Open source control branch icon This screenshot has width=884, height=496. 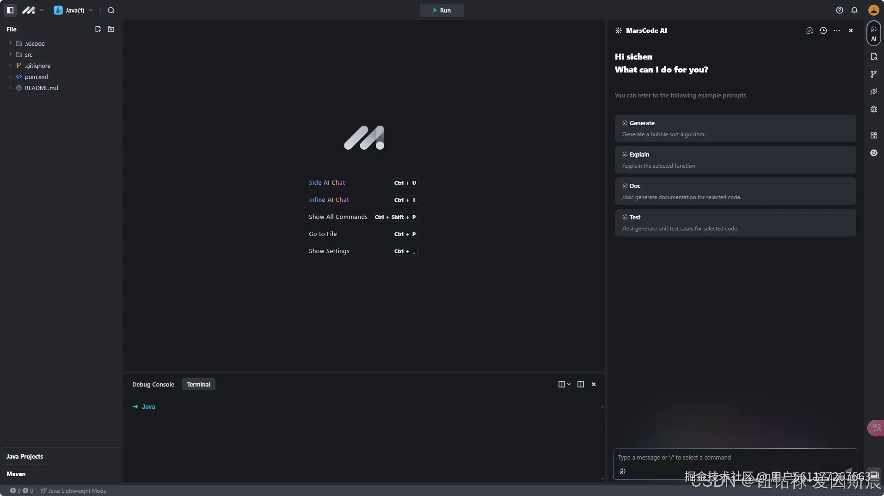873,74
